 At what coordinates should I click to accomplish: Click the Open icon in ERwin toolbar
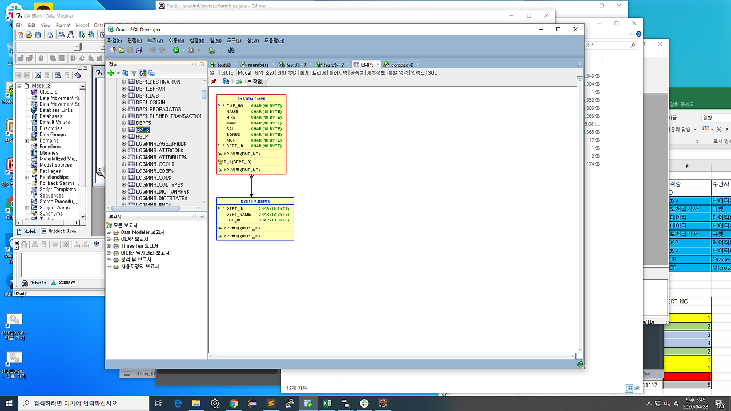(x=29, y=35)
